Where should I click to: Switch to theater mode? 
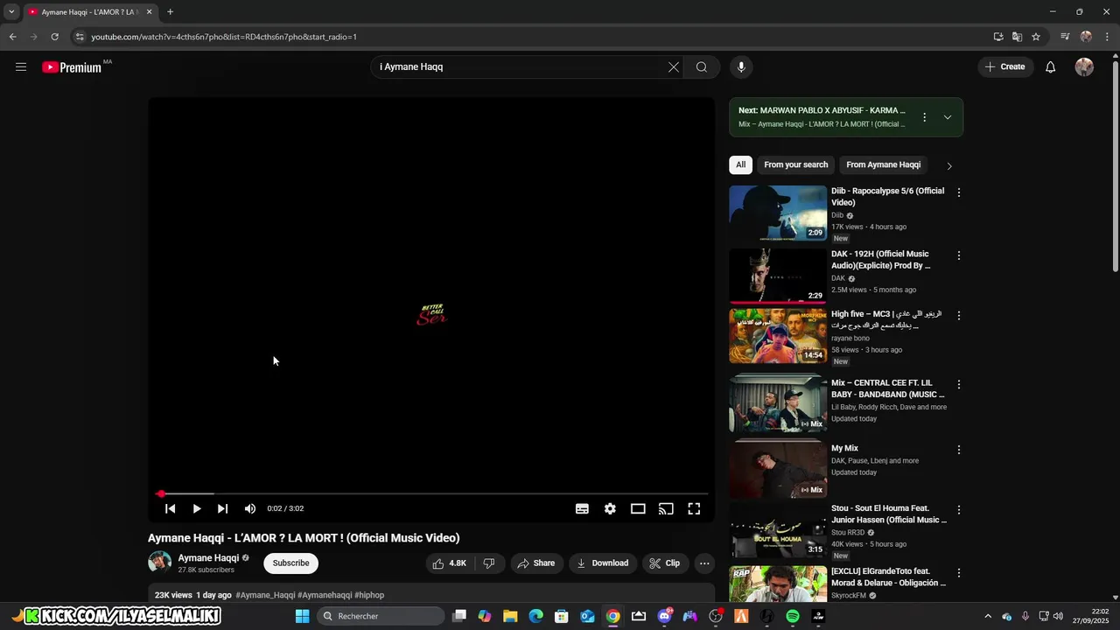point(638,508)
